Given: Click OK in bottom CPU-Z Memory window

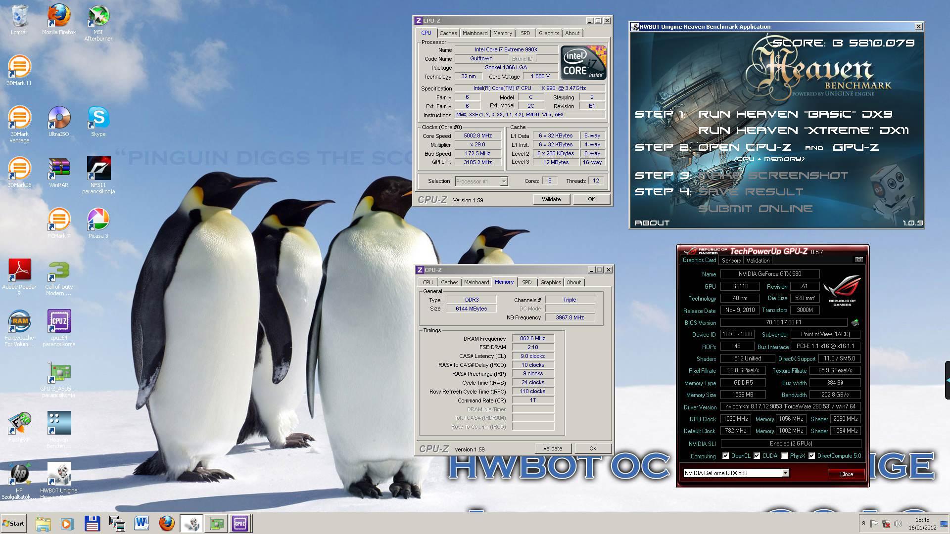Looking at the screenshot, I should click(593, 448).
